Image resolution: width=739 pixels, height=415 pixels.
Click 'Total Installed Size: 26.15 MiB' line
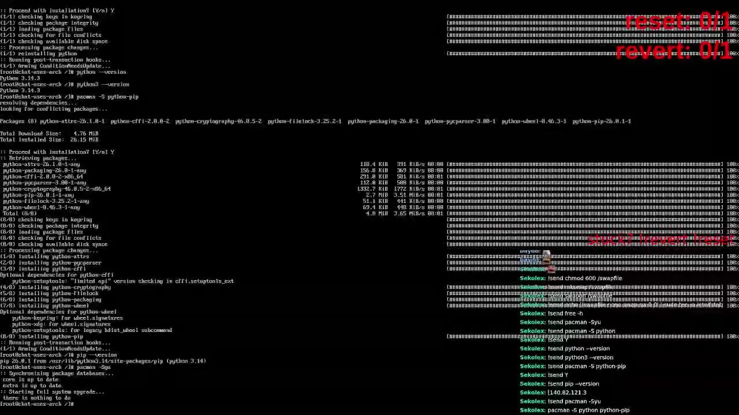tap(49, 139)
